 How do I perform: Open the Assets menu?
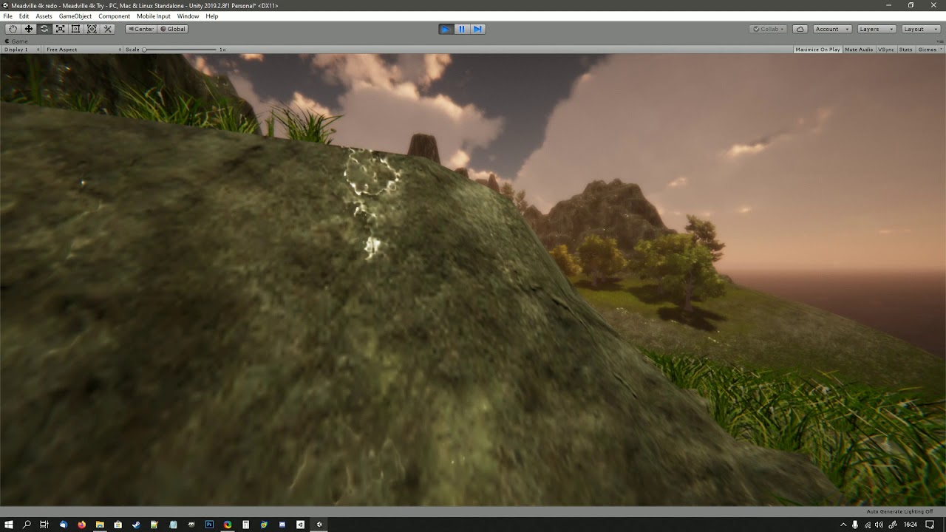44,16
